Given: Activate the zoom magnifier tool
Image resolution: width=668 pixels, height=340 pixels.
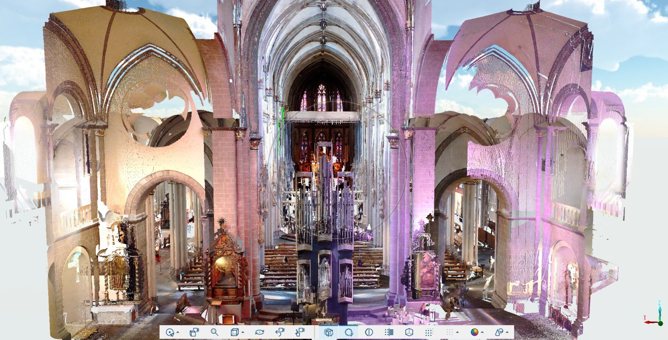Looking at the screenshot, I should coord(215,332).
